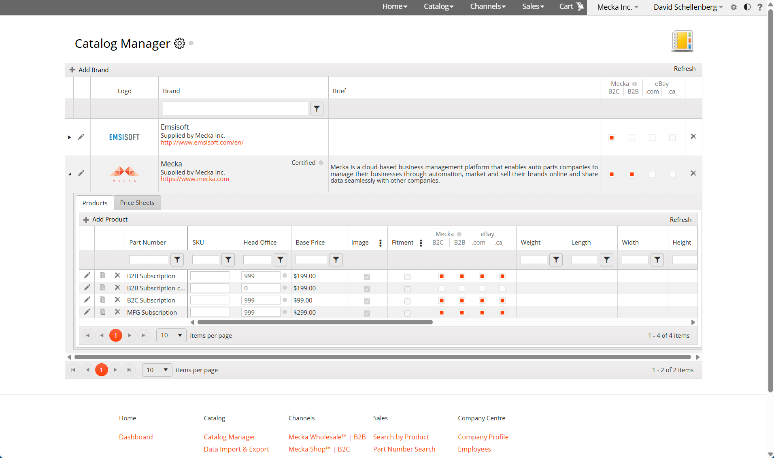Copy the B2C Subscription product row
The height and width of the screenshot is (458, 774).
click(102, 300)
